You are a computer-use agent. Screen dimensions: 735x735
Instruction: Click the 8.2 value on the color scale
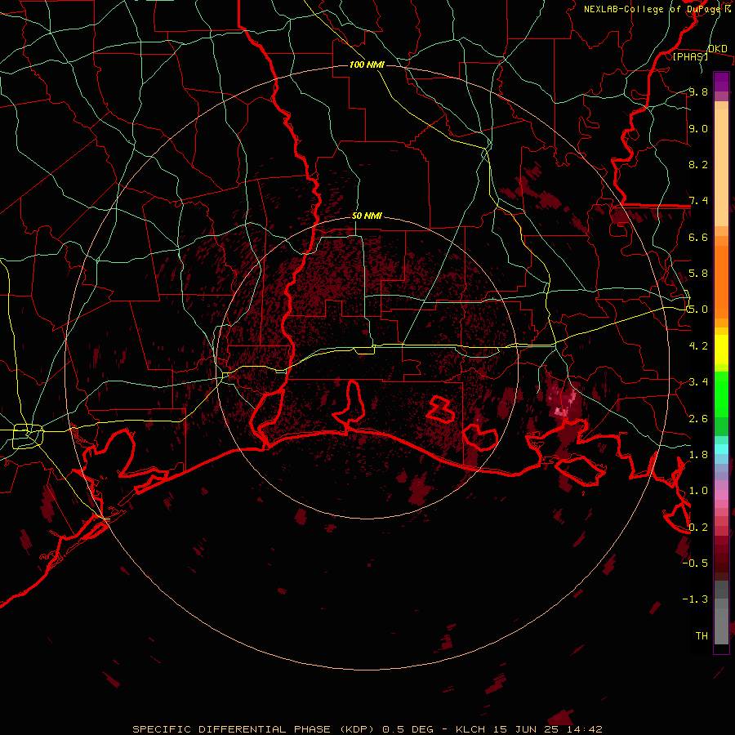pyautogui.click(x=698, y=164)
